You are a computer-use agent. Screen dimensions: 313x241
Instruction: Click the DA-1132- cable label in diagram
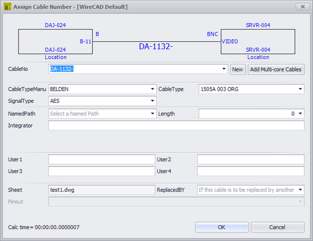(156, 46)
